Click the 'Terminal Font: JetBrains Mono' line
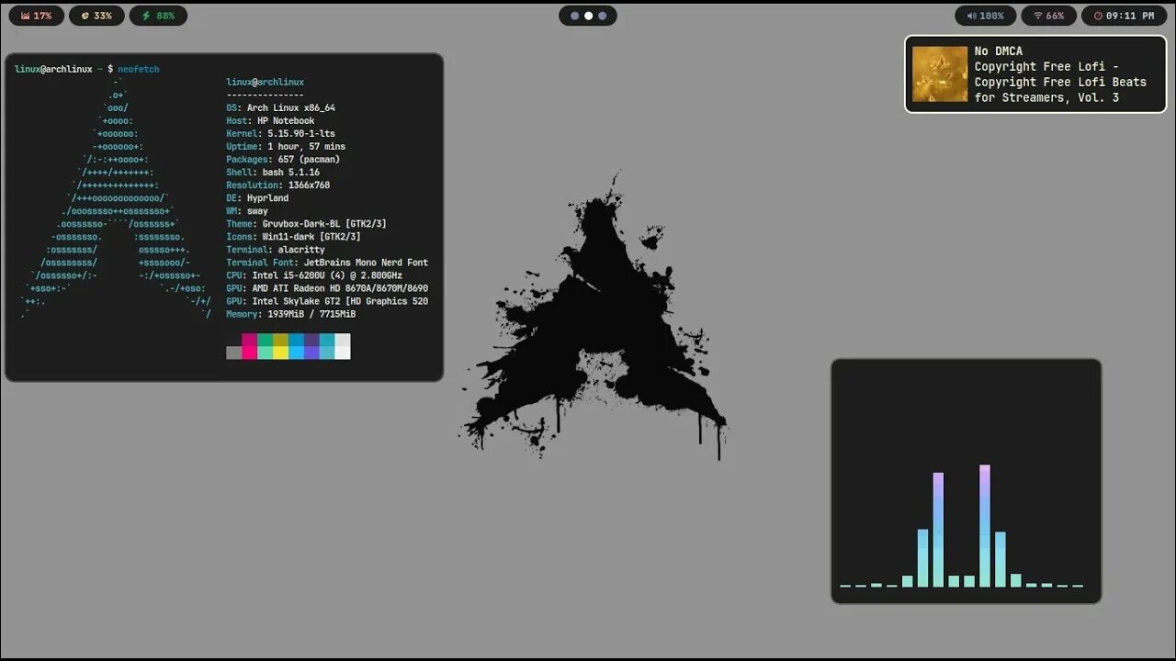 pyautogui.click(x=327, y=262)
